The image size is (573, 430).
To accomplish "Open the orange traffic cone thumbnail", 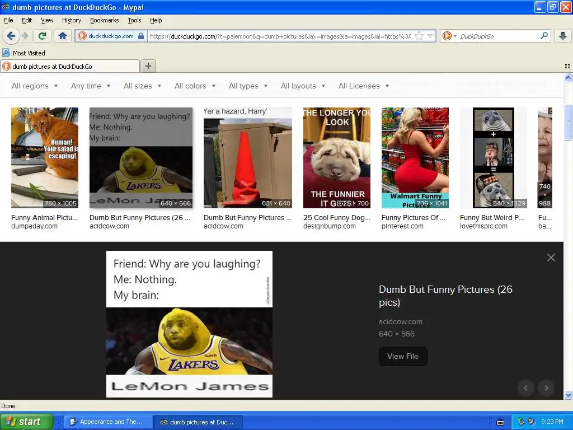I will tap(248, 157).
